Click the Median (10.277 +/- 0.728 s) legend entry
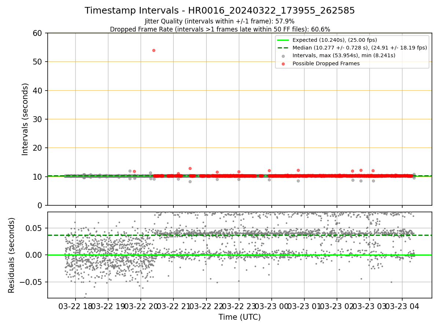This screenshot has width=440, height=330. pos(353,48)
